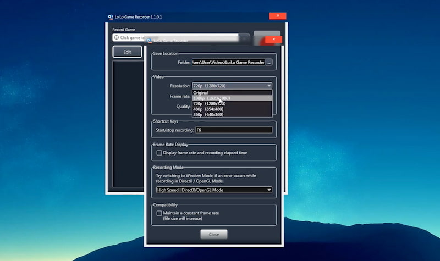The width and height of the screenshot is (440, 261).
Task: Check Maintain a constant frame rate
Action: click(x=159, y=213)
